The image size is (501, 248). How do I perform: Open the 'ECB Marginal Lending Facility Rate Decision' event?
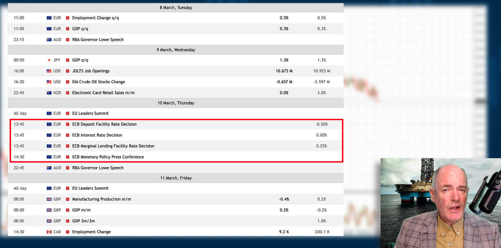click(x=113, y=146)
